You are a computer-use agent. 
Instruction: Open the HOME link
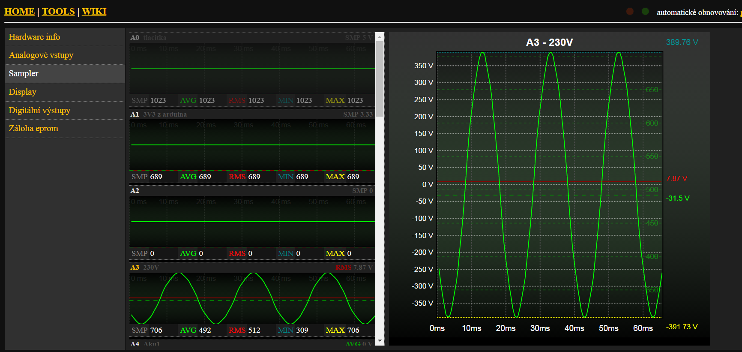click(19, 12)
